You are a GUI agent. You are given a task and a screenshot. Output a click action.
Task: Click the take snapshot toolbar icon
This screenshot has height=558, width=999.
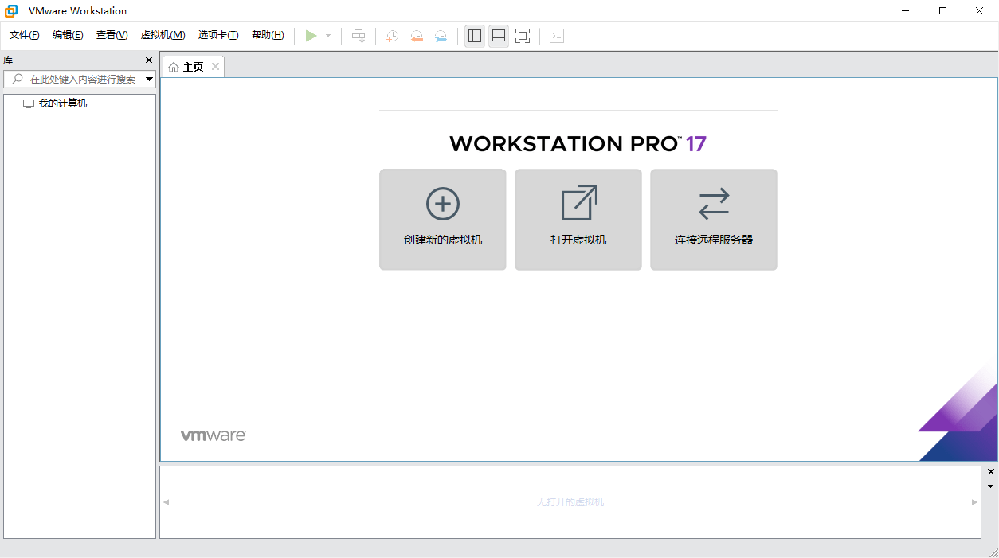pos(392,36)
